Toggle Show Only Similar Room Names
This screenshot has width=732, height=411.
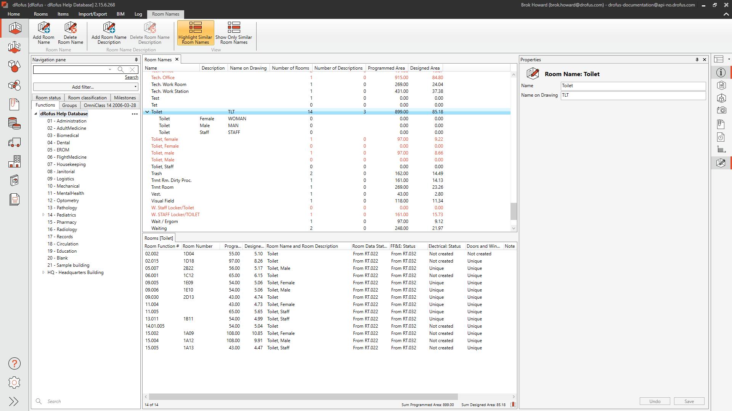click(x=234, y=33)
